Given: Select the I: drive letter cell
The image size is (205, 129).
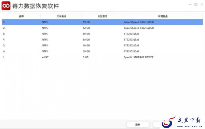Looking at the screenshot, I should click(3, 57).
